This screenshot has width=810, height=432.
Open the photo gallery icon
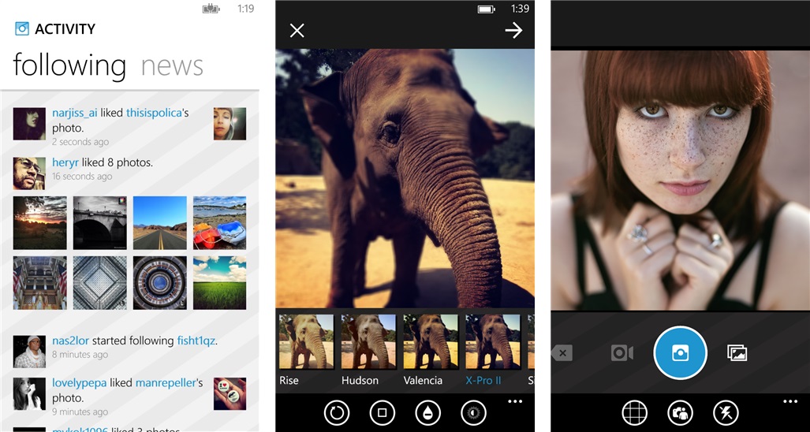click(737, 353)
